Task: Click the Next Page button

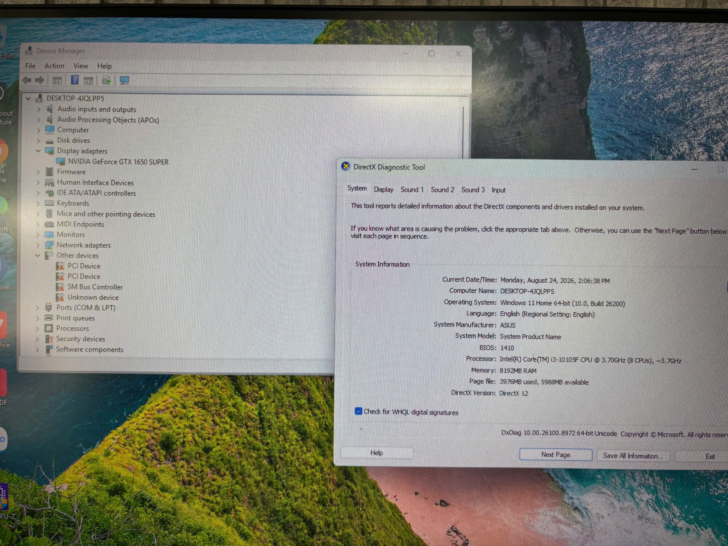Action: click(x=556, y=454)
